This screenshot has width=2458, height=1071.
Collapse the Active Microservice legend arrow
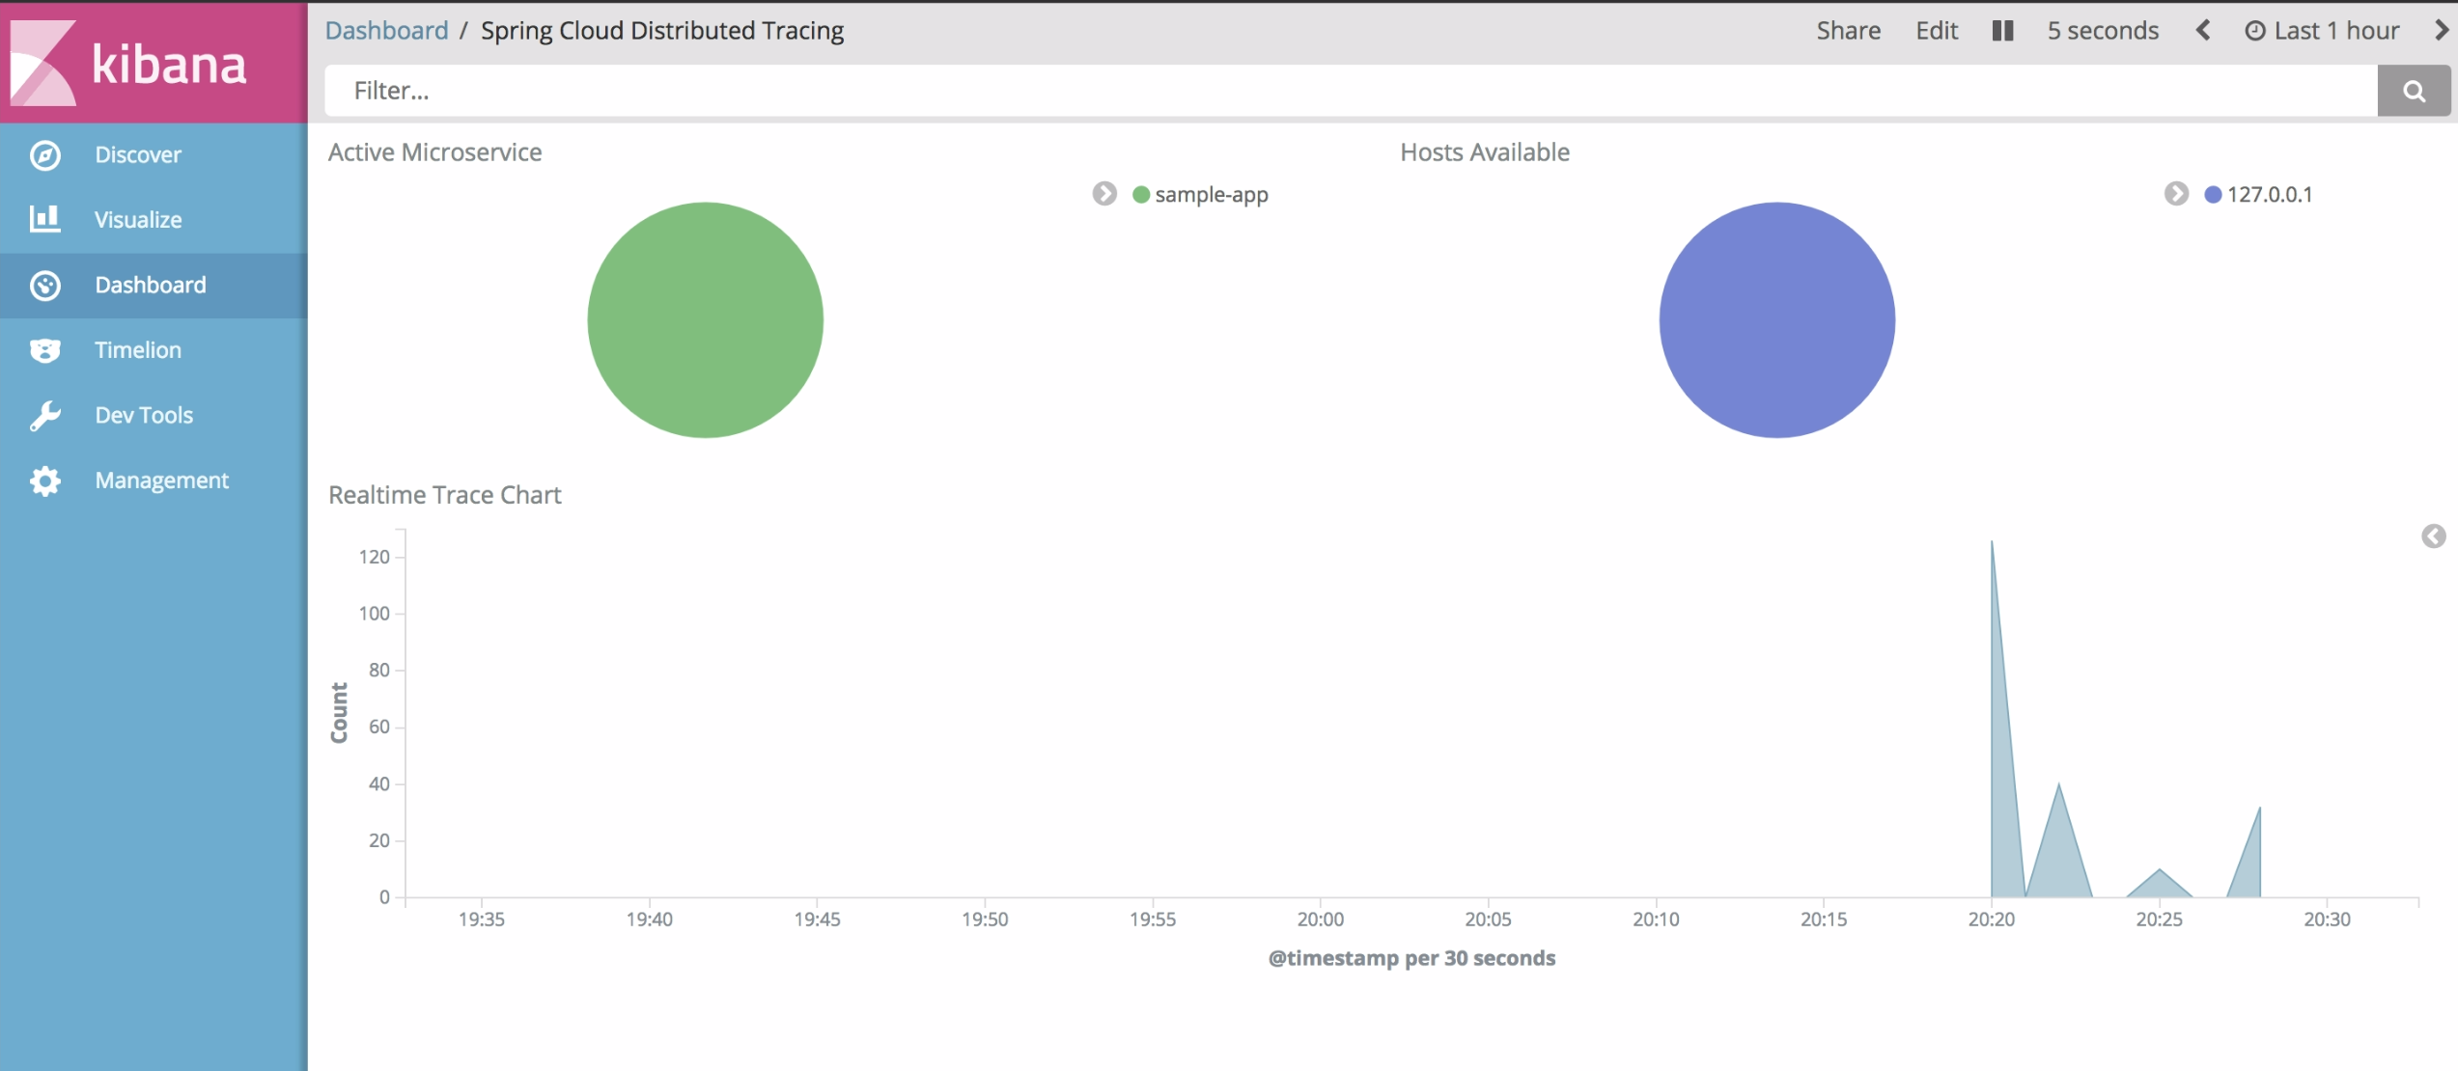point(1104,194)
